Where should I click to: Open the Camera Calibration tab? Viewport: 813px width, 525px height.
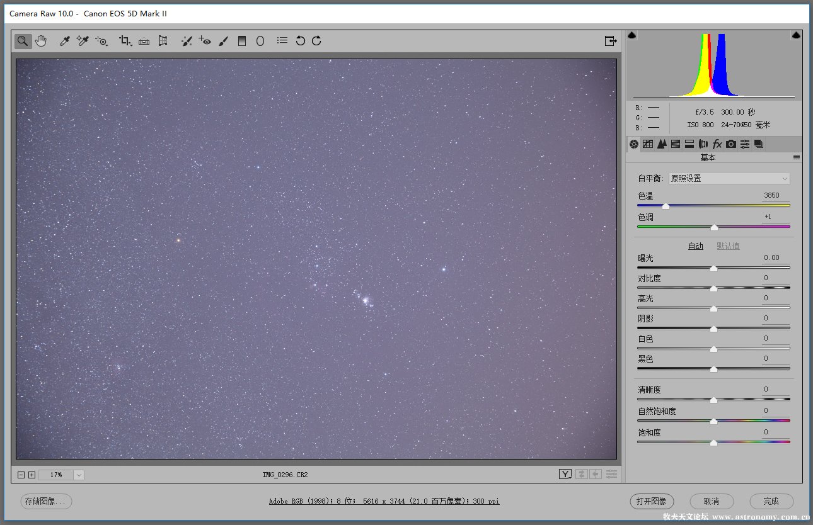click(731, 144)
